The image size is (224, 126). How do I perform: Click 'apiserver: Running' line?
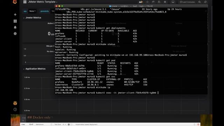tap(66, 52)
